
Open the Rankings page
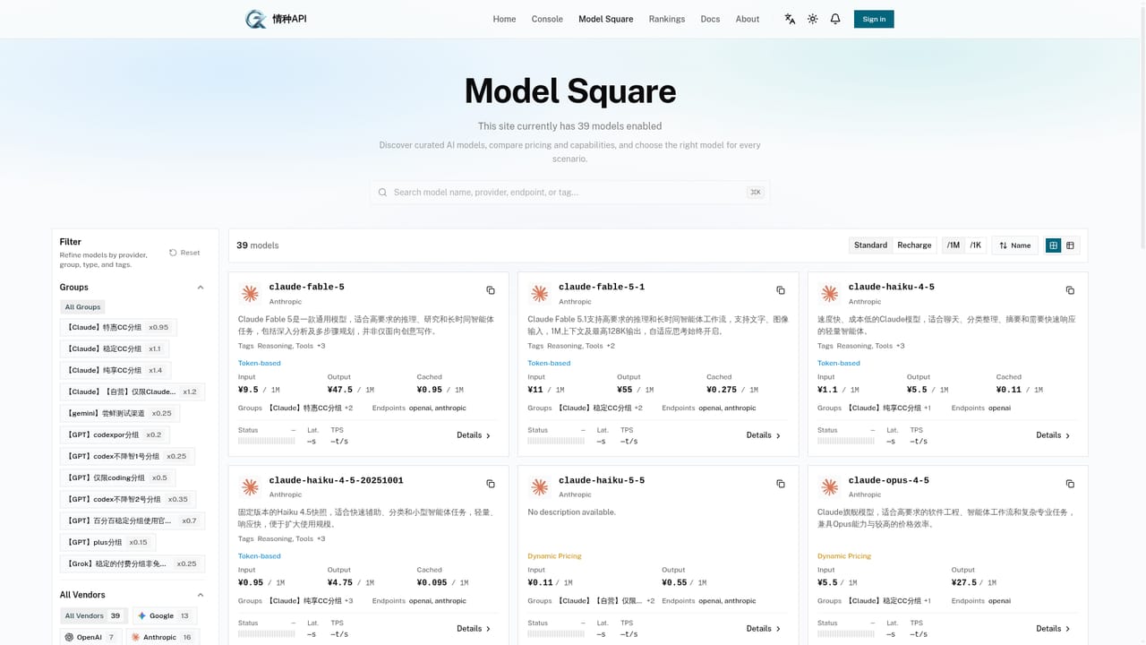[x=667, y=19]
